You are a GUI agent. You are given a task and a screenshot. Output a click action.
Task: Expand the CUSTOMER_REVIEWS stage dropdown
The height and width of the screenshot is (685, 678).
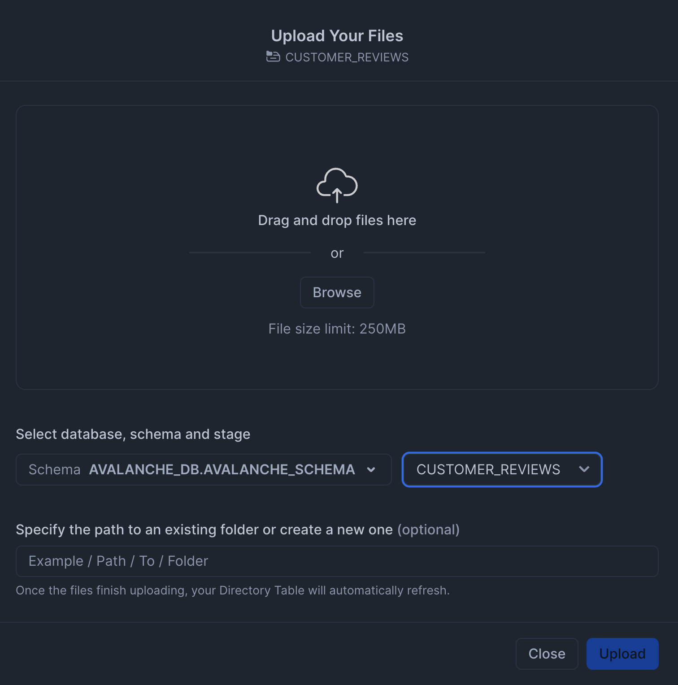501,469
